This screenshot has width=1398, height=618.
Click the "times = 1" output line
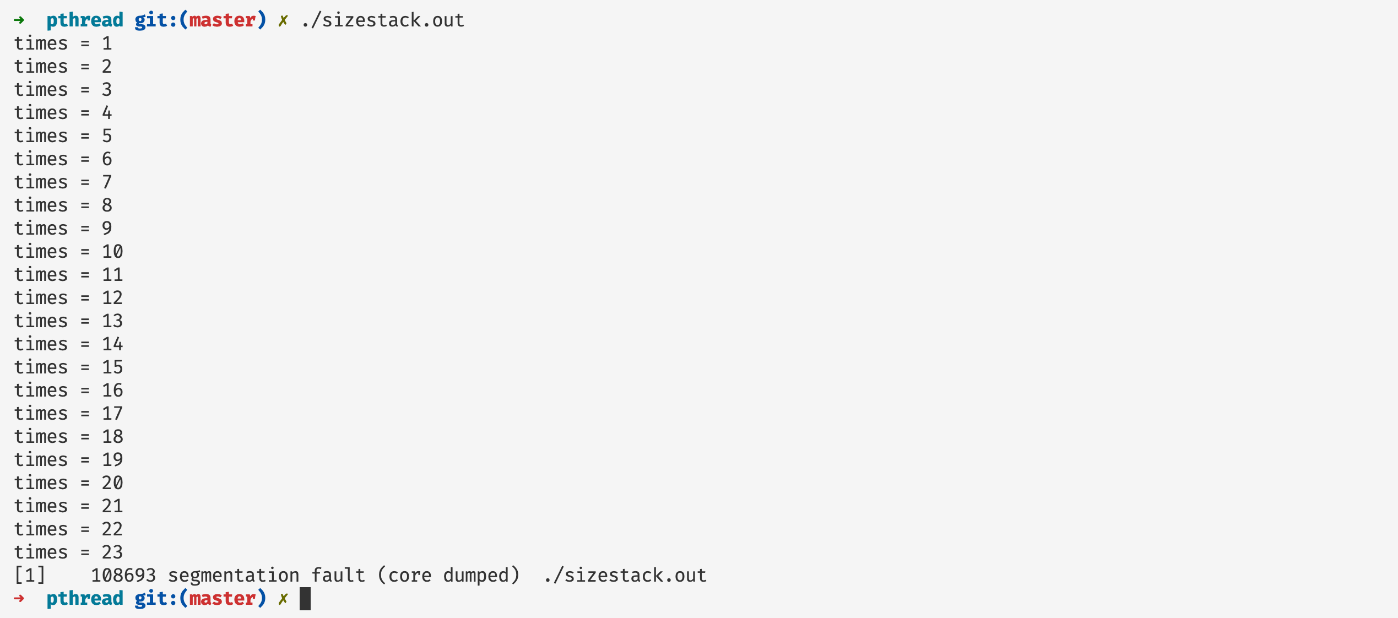point(63,44)
